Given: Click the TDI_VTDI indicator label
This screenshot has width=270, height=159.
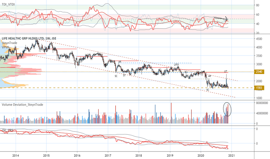Looking at the screenshot, I should (8, 4).
